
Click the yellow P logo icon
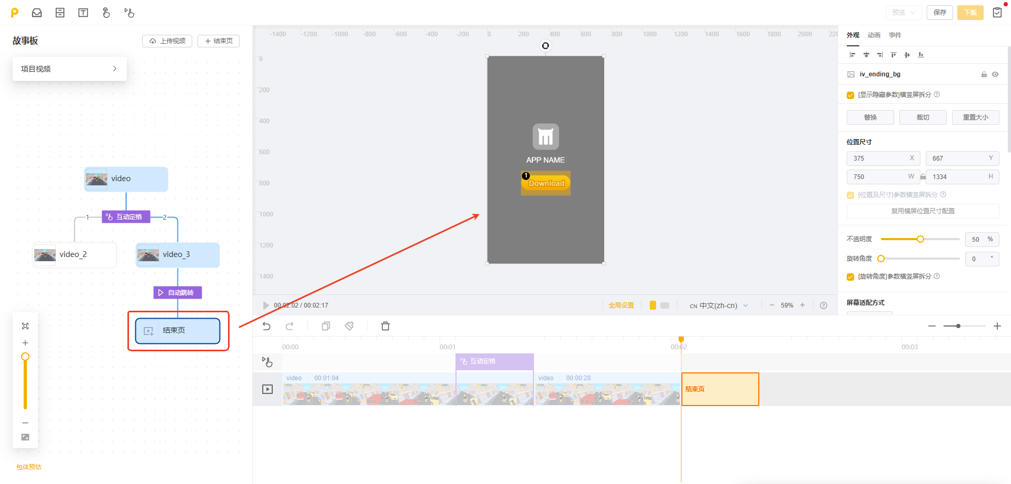[x=15, y=13]
